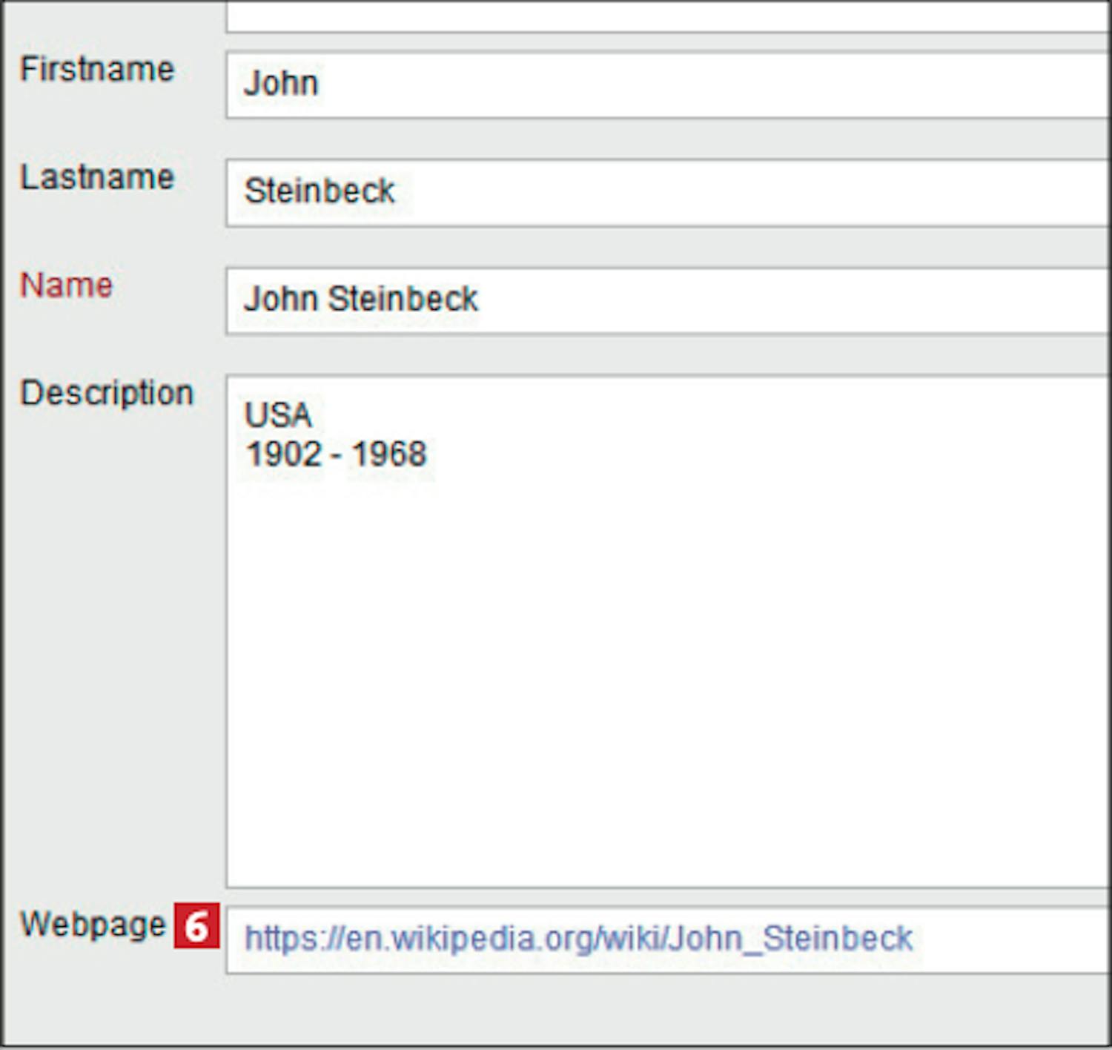Click the Firstname label
This screenshot has width=1112, height=1050.
point(97,70)
